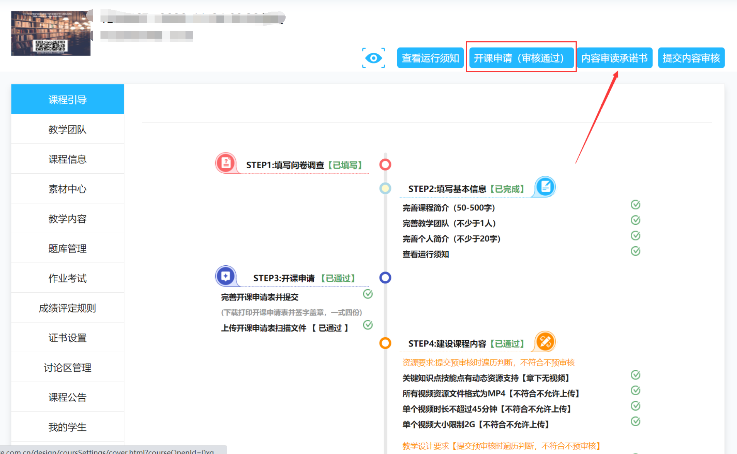Viewport: 737px width, 454px height.
Task: Click the red STEP1 timeline circle marker
Action: 385,164
